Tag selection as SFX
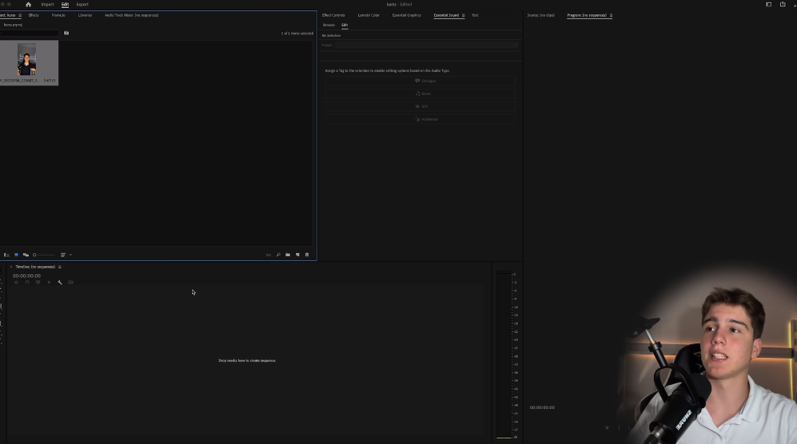 (420, 106)
